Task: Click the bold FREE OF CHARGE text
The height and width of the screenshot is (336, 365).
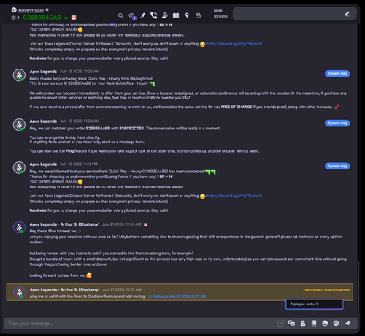Action: (x=237, y=107)
